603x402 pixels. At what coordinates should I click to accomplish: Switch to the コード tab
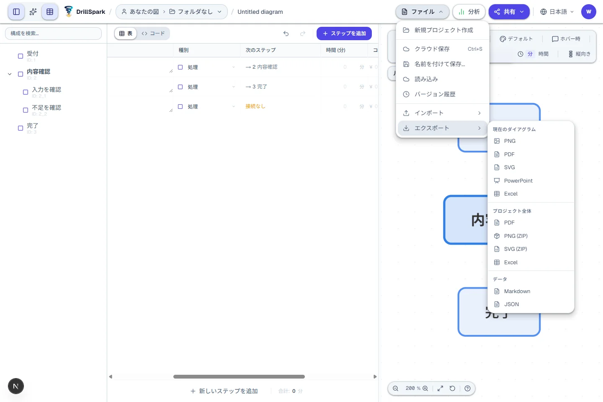[x=153, y=33]
